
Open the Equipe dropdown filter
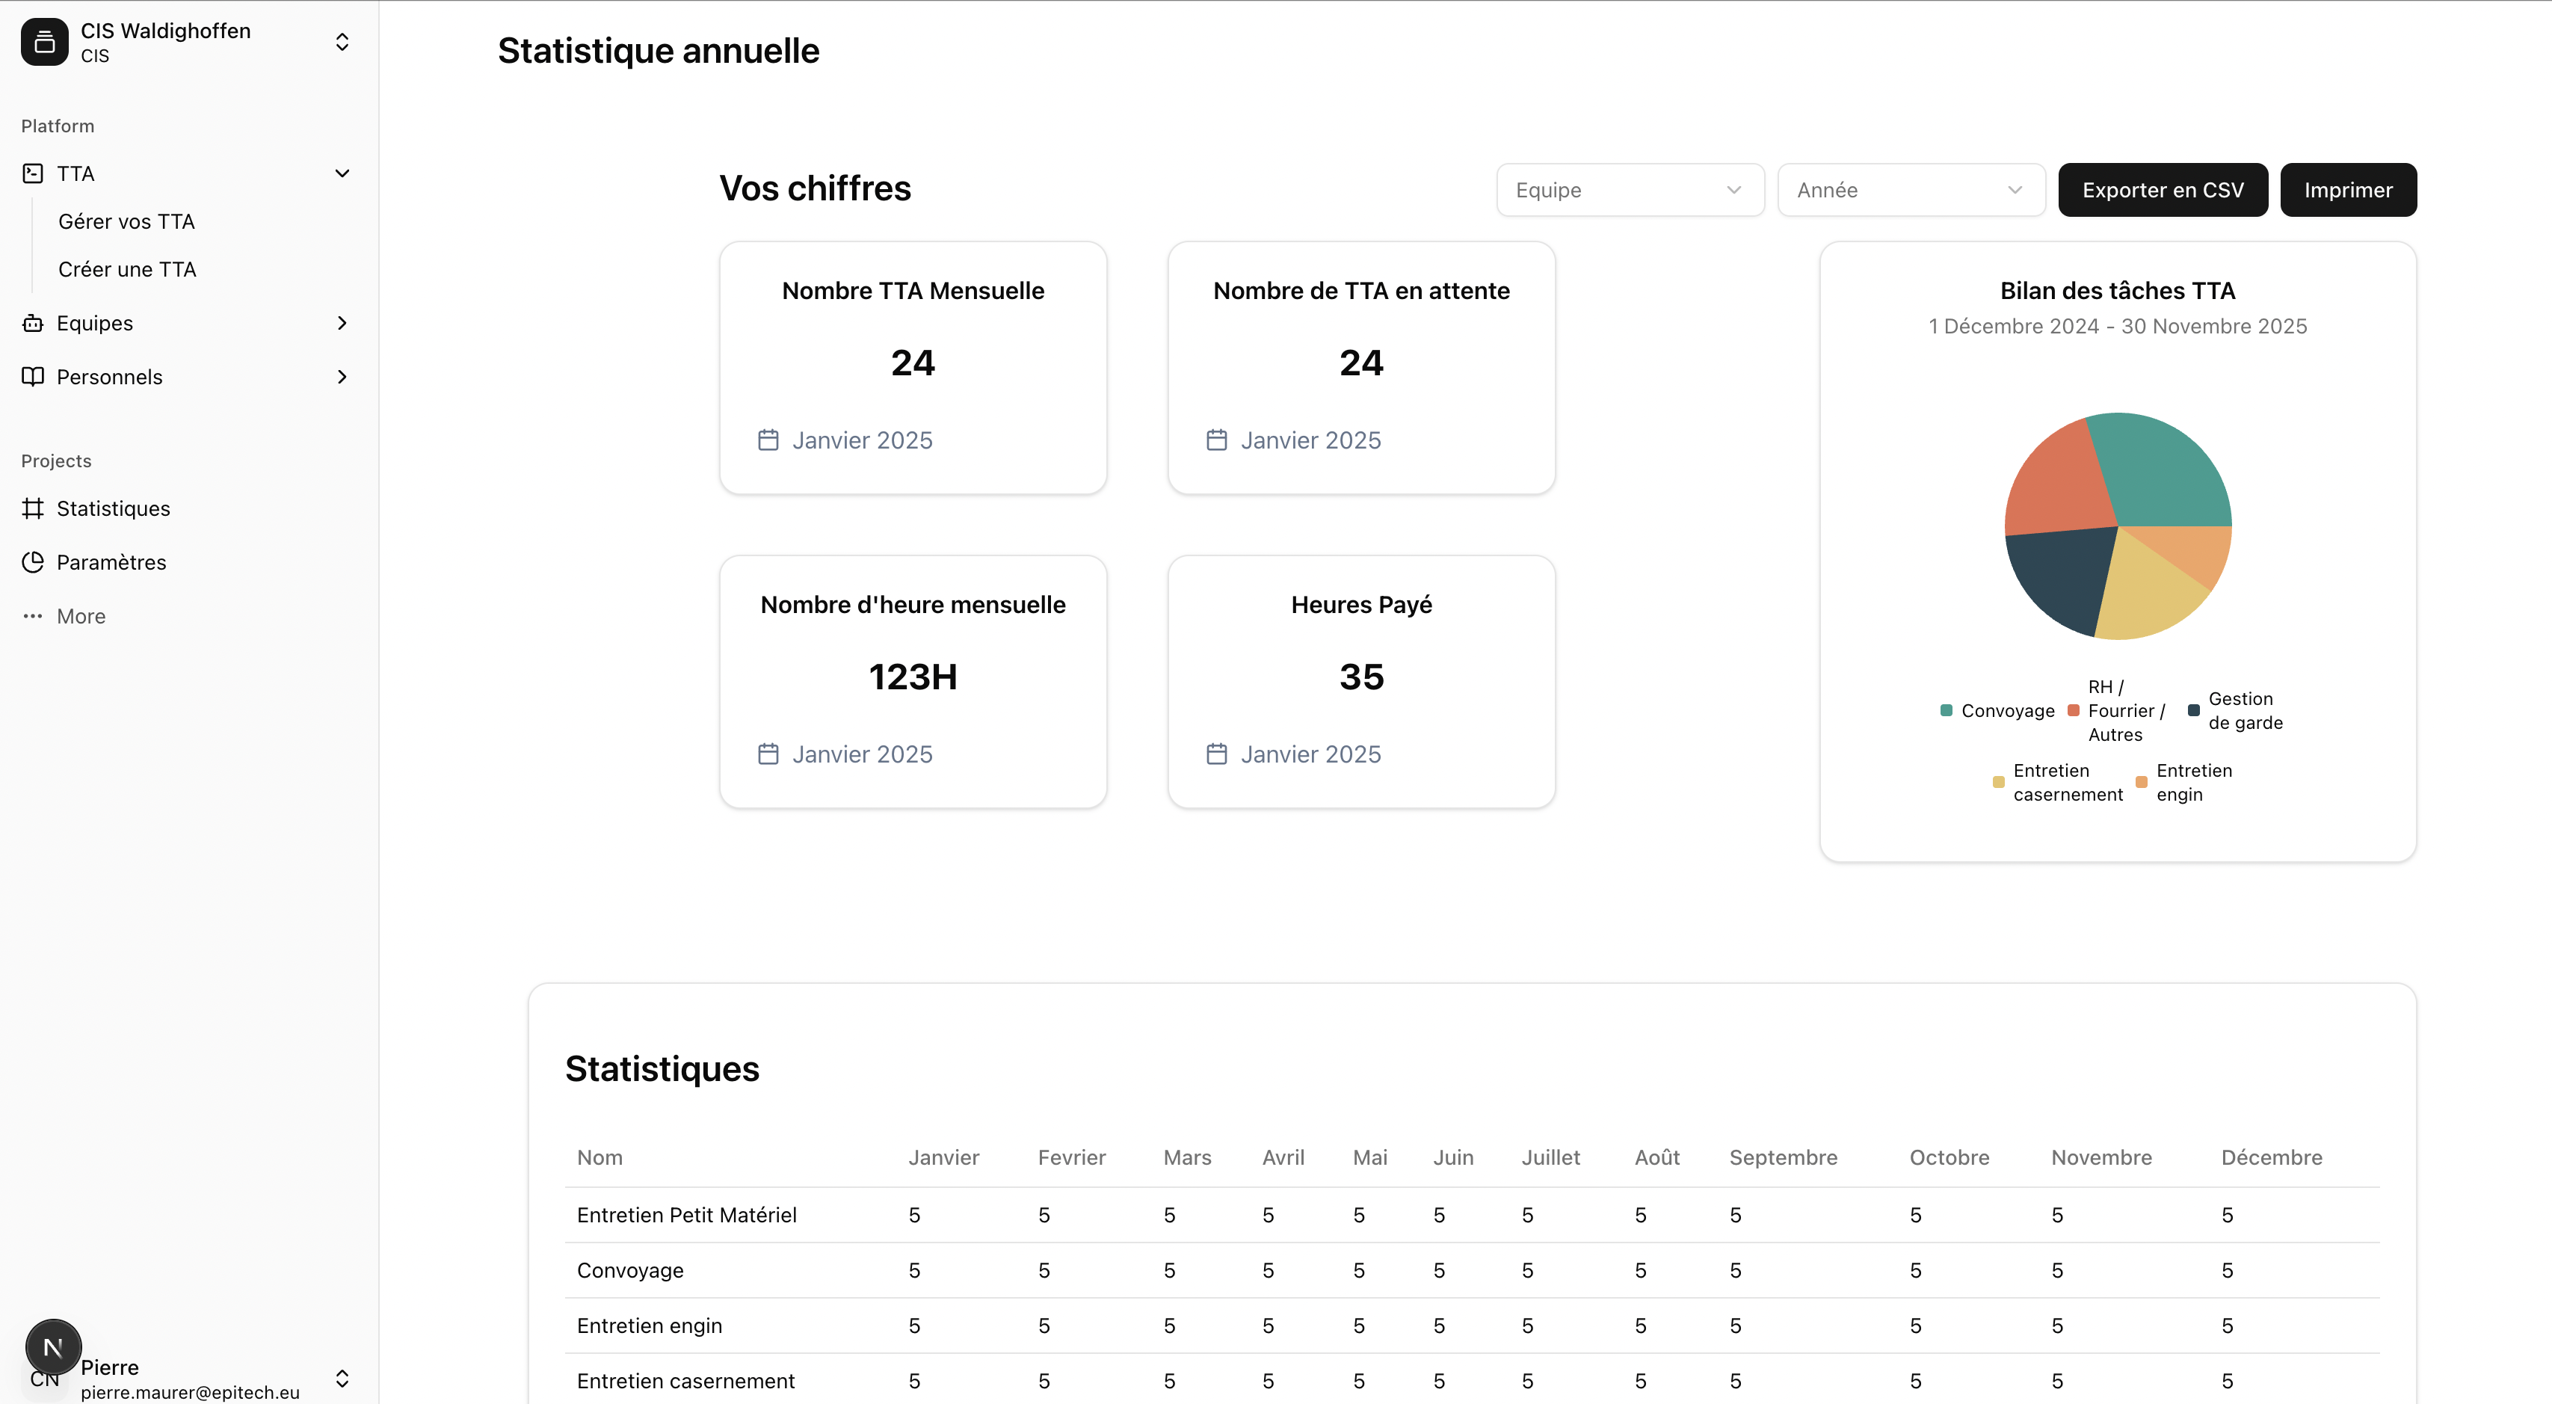[x=1630, y=190]
